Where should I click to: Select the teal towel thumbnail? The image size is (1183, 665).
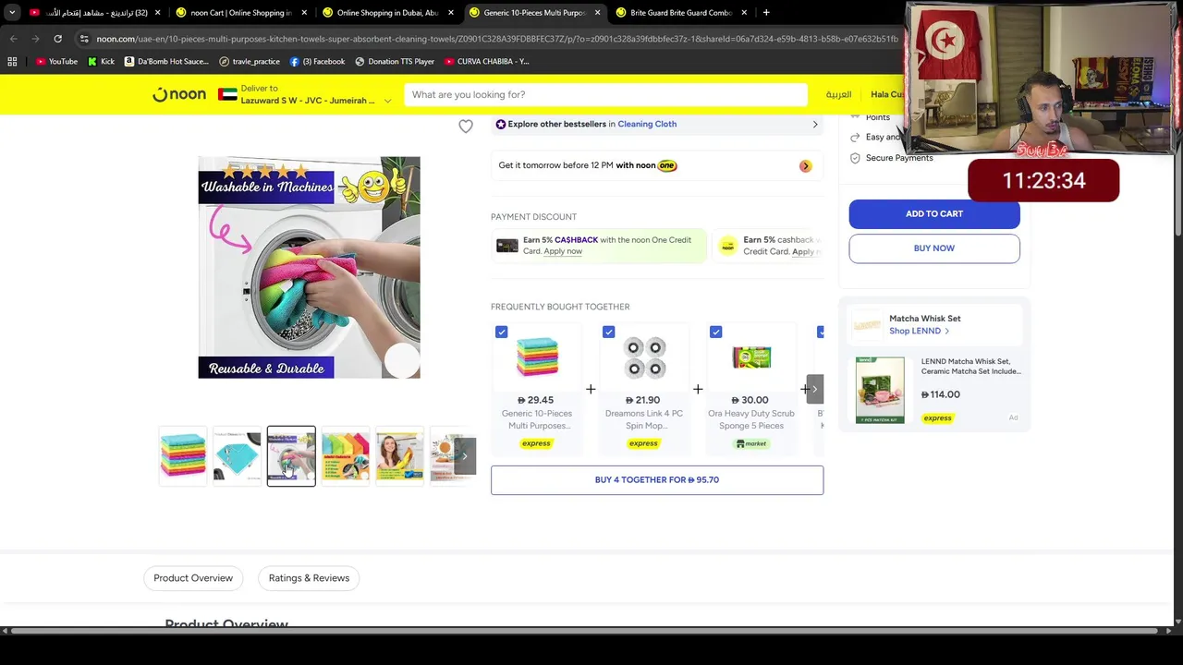237,456
